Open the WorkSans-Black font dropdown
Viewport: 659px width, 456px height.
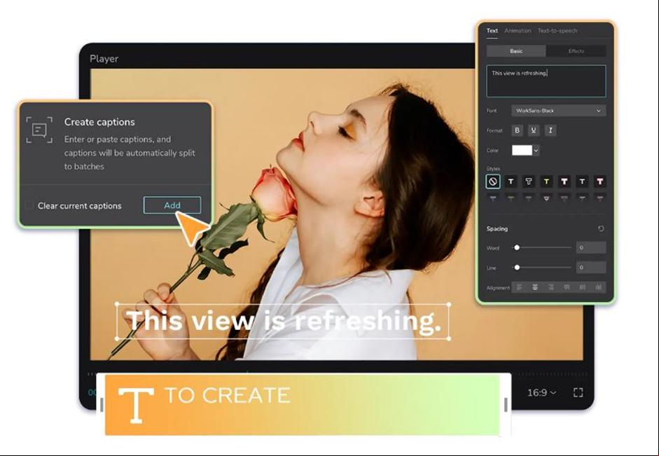click(559, 111)
